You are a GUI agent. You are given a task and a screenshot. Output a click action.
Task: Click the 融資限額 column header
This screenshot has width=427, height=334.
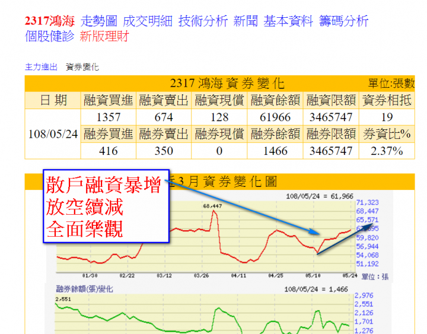click(331, 100)
